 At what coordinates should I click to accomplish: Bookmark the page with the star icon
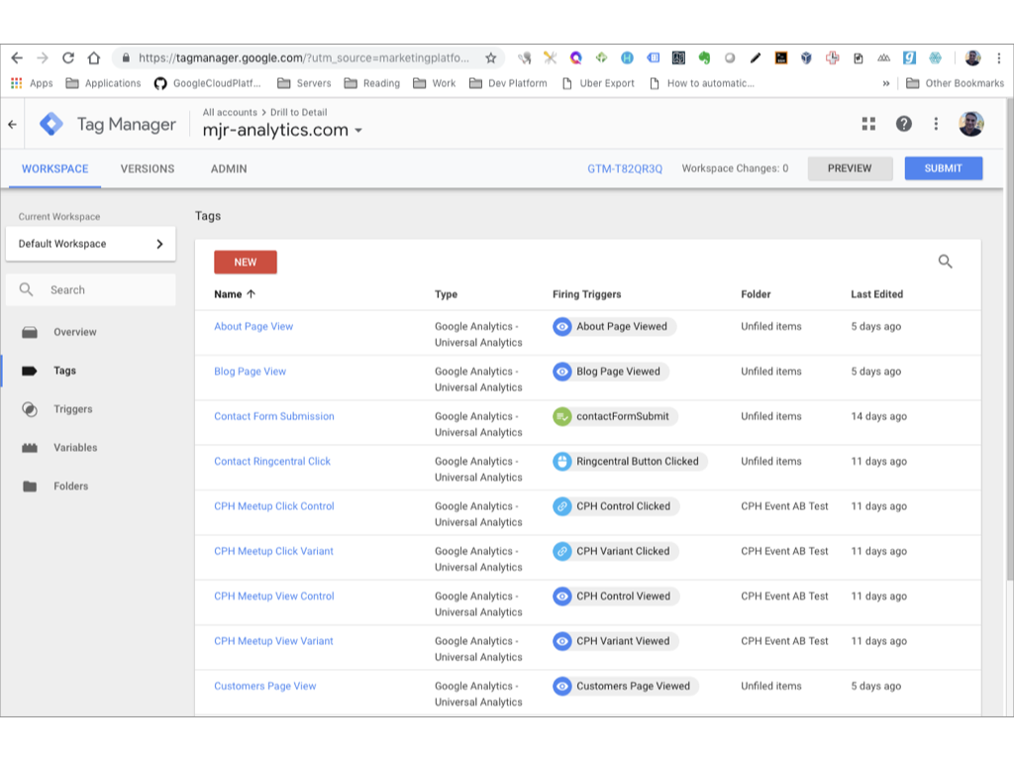[x=491, y=57]
